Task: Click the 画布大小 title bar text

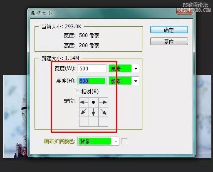Action: (x=41, y=13)
